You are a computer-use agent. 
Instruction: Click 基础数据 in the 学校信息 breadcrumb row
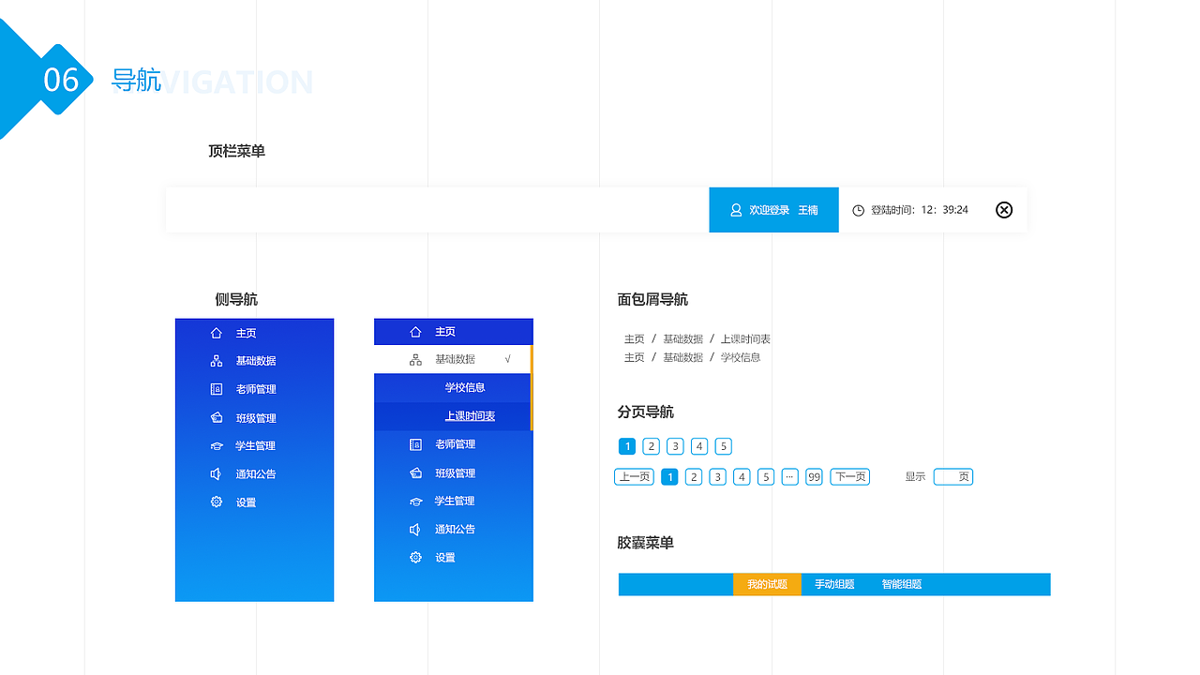(682, 357)
